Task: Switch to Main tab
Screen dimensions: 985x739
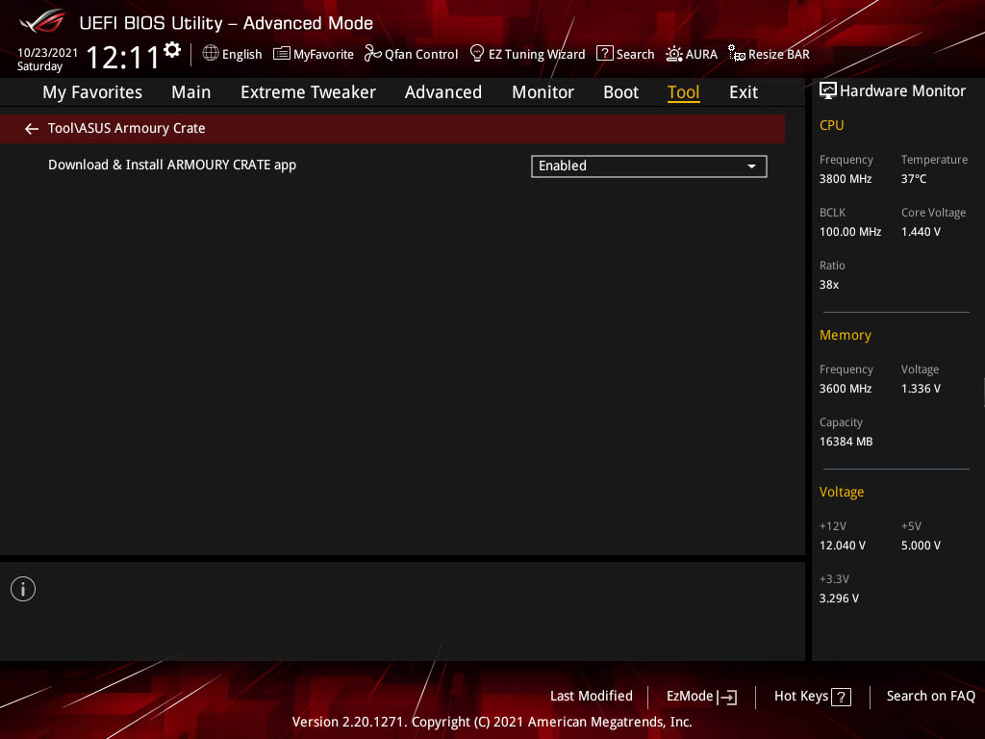Action: click(191, 92)
